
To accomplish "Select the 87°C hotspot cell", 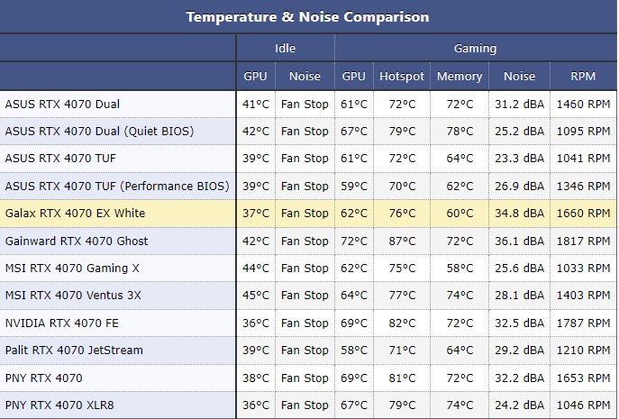I will 401,241.
